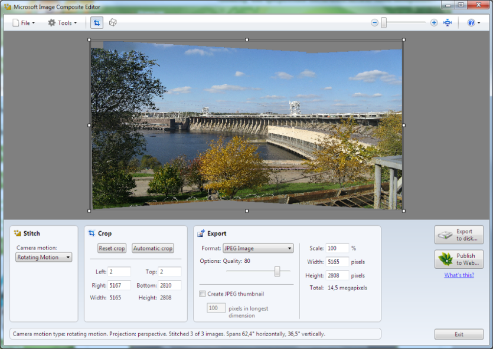Click the Export panel icon
Viewport: 493px width, 349px height.
point(201,233)
